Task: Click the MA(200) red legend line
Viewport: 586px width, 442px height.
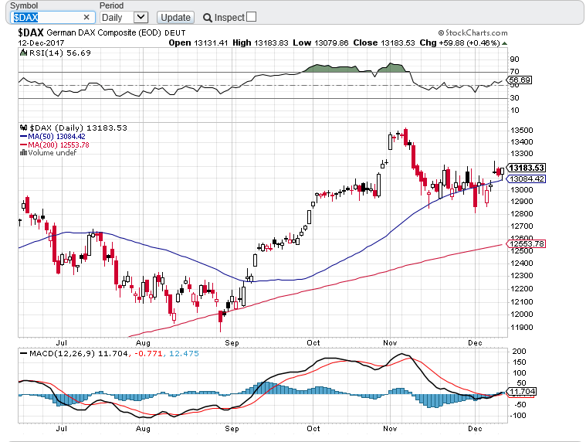Action: coord(23,144)
